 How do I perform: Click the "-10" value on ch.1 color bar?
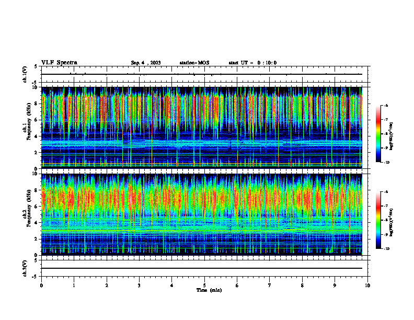point(386,162)
